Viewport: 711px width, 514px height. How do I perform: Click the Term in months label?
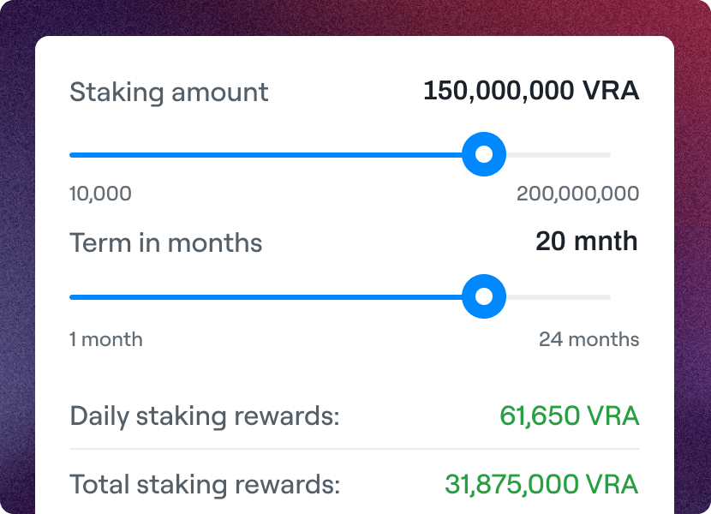coord(165,243)
